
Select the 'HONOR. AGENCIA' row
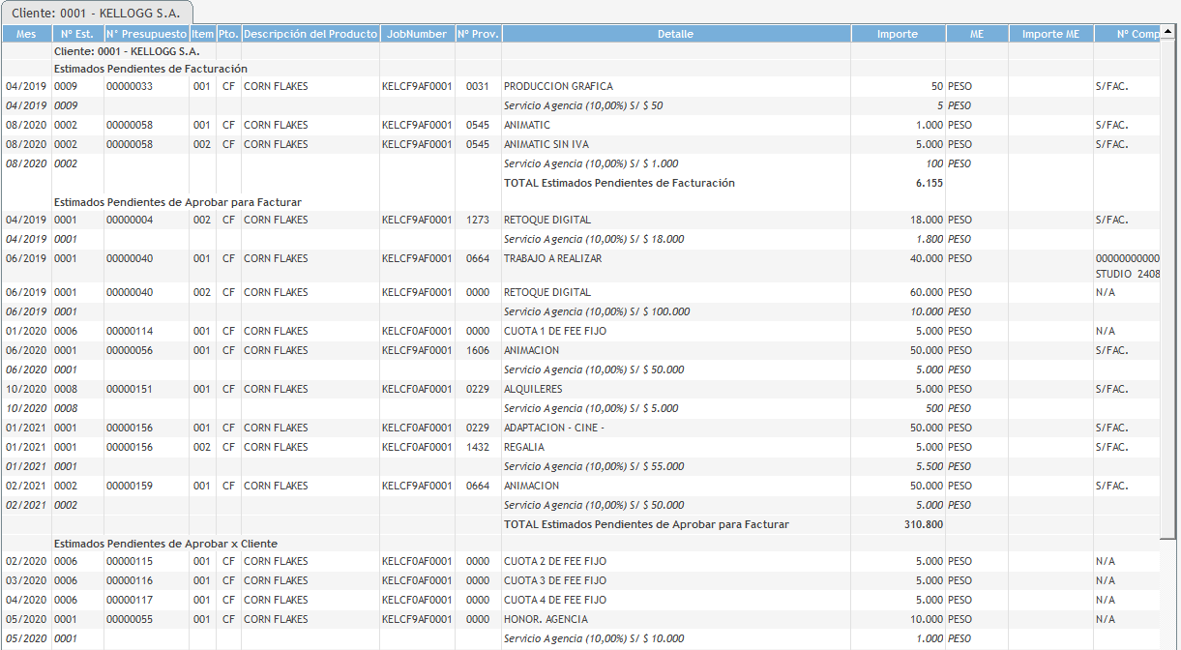point(546,619)
